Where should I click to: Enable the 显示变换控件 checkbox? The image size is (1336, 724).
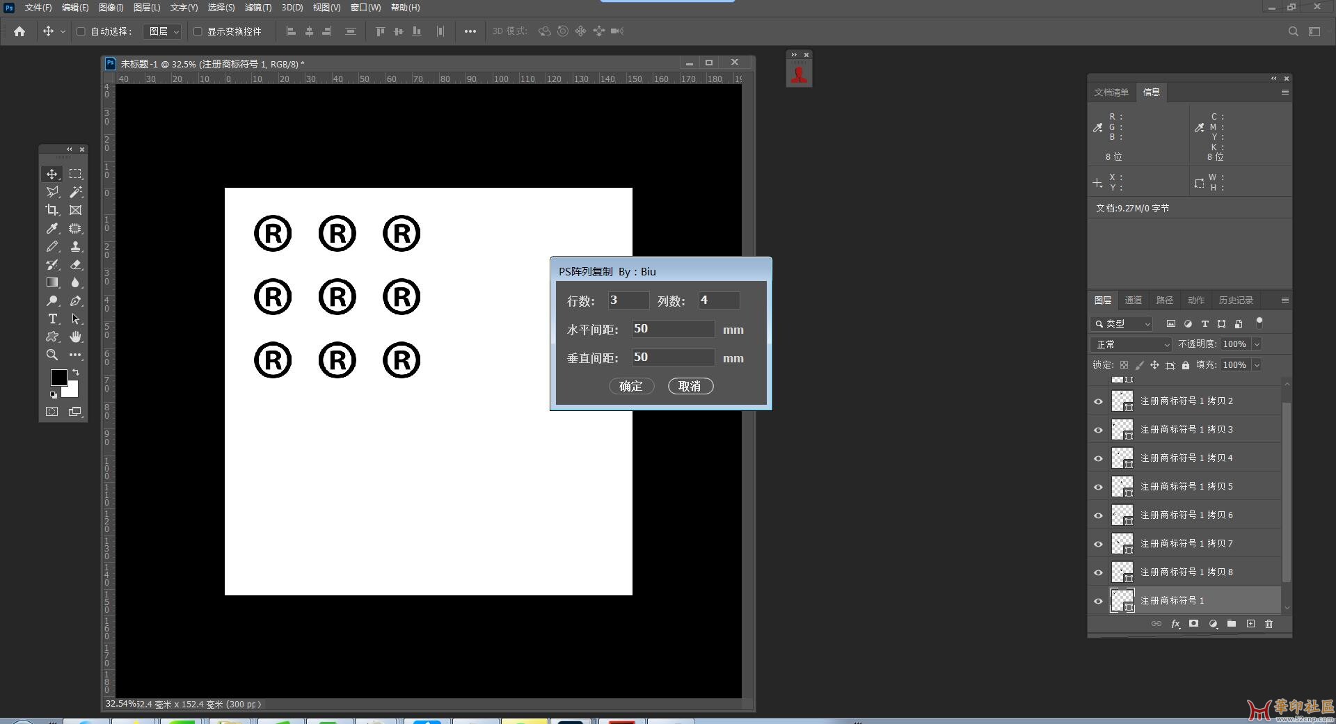click(x=198, y=31)
